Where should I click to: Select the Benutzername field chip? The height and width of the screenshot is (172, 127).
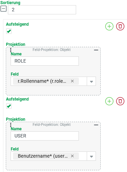pyautogui.click(x=43, y=156)
